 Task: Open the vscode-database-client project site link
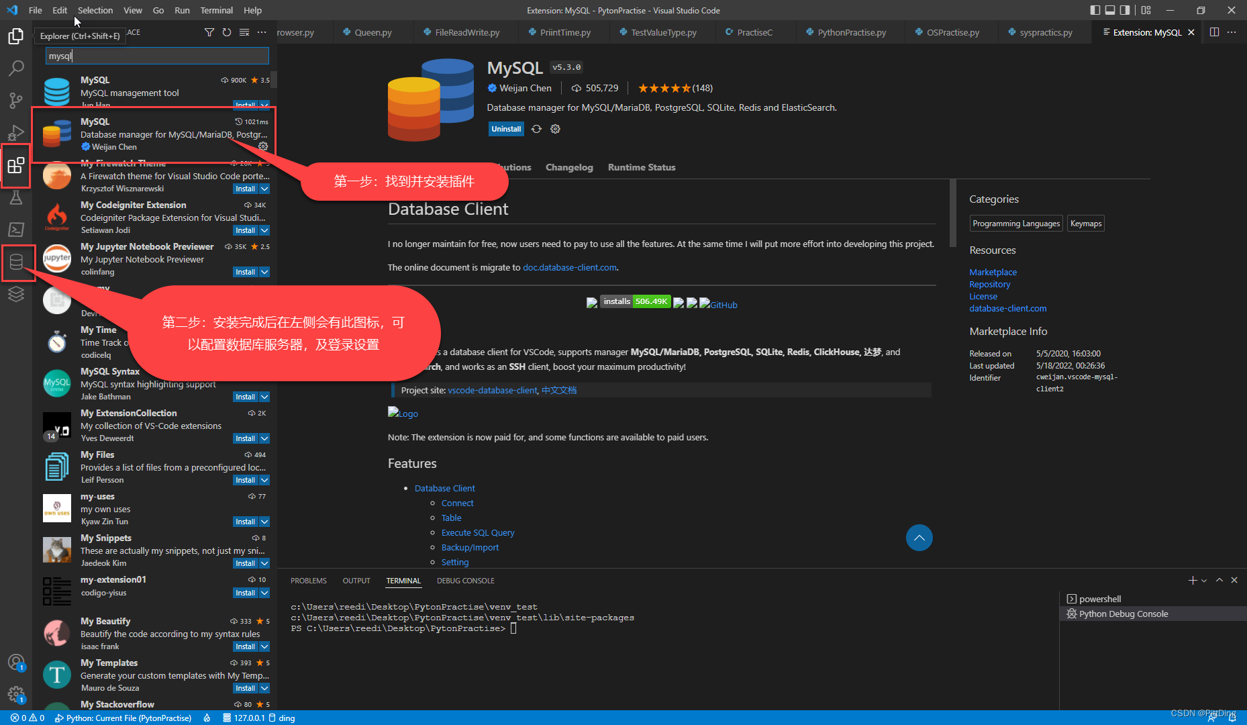(x=492, y=390)
